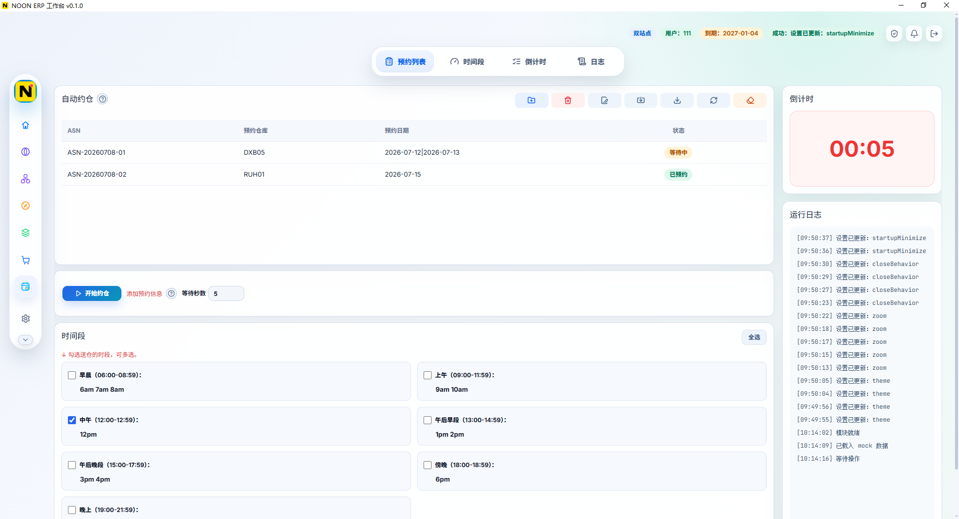The width and height of the screenshot is (959, 519).
Task: Open the help icon beside 添加预约信息
Action: pyautogui.click(x=171, y=293)
